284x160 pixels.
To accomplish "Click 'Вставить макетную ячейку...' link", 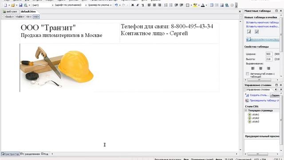I will pos(262,27).
